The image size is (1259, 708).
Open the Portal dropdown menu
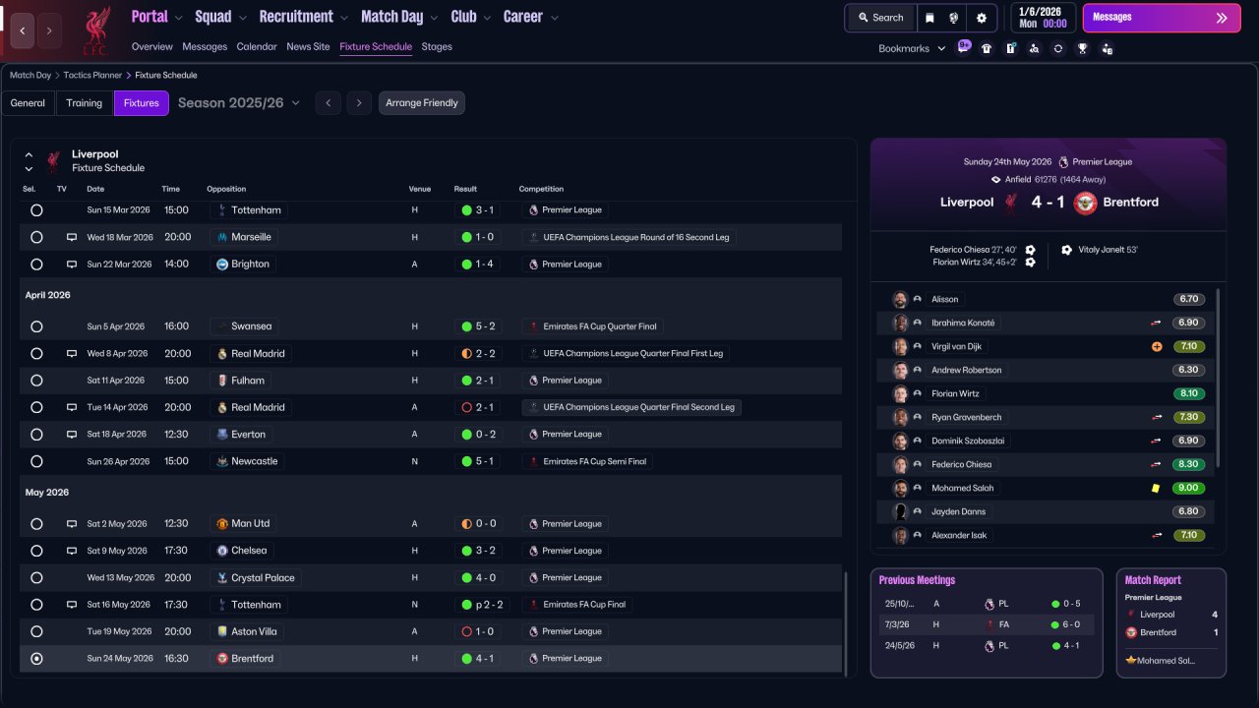click(x=156, y=17)
